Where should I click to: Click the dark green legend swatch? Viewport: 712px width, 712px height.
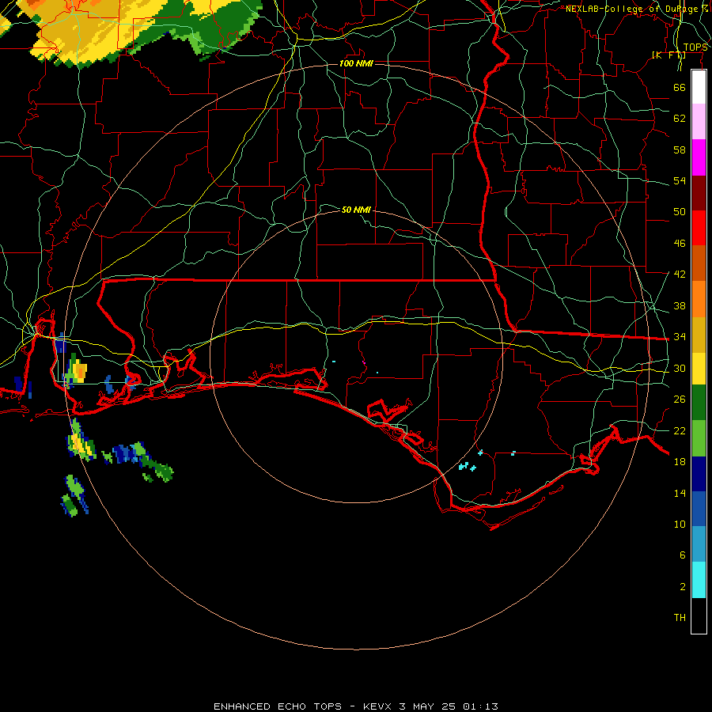[699, 402]
